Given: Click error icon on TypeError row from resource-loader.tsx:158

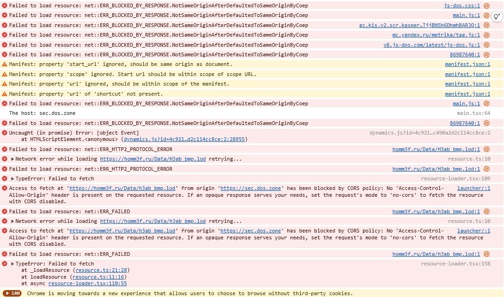Looking at the screenshot, I should point(5,264).
